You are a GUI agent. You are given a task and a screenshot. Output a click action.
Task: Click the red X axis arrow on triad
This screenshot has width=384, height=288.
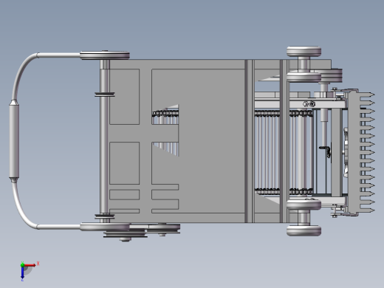[x=30, y=265]
